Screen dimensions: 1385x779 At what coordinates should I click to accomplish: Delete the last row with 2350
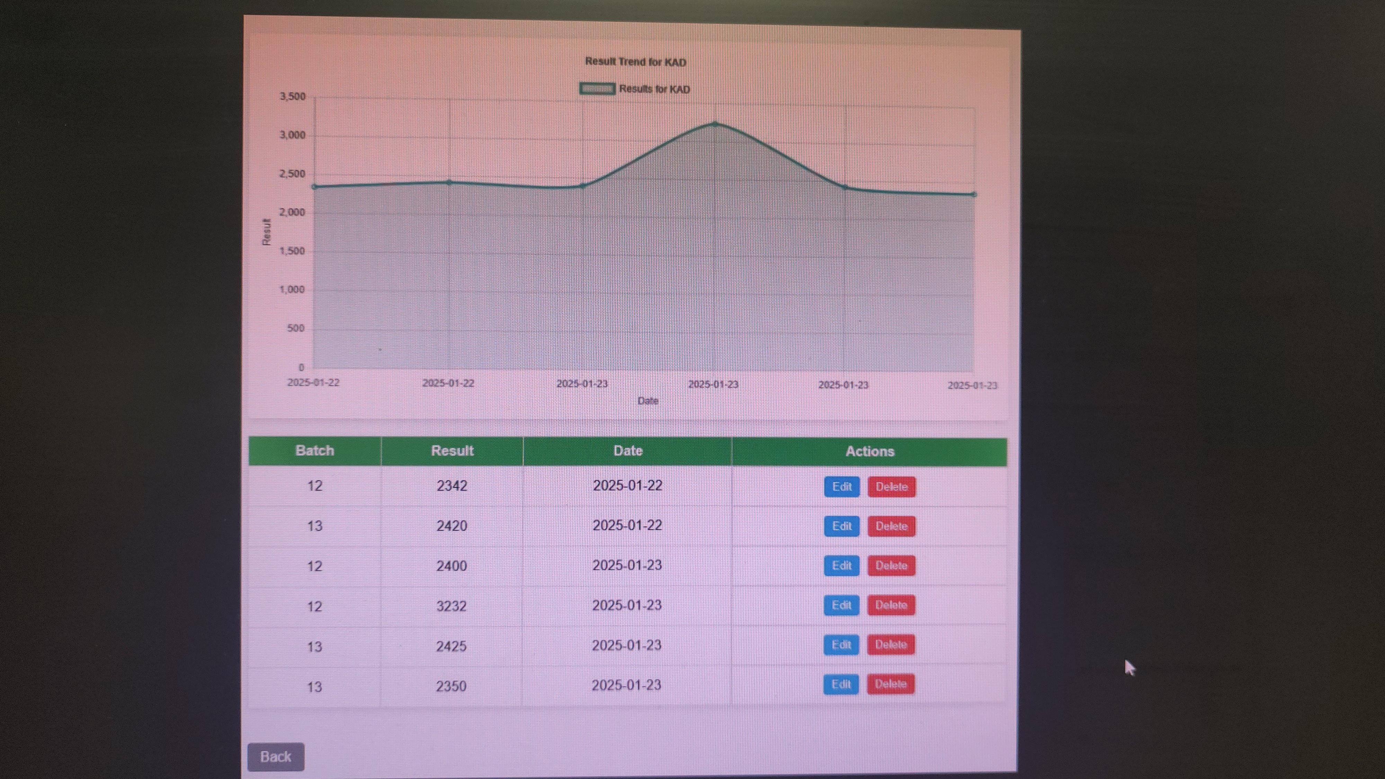click(x=890, y=684)
